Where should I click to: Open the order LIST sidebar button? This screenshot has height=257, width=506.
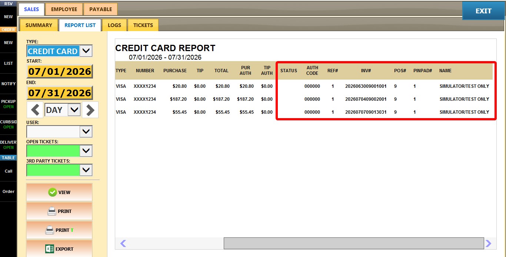[8, 63]
